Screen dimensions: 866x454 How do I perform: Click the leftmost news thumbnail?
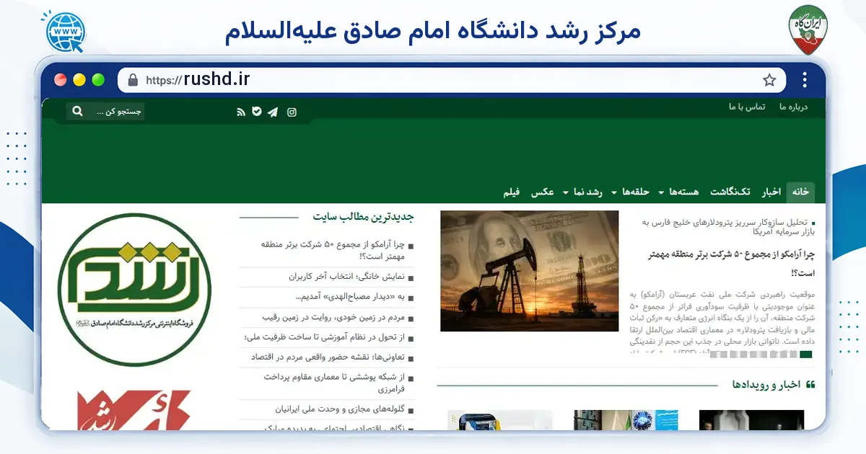coord(500,420)
